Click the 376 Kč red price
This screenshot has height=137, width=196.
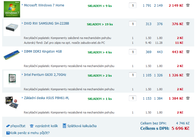[x=178, y=24]
